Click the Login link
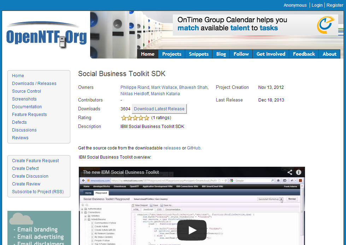Image resolution: width=346 pixels, height=245 pixels. coord(317,5)
